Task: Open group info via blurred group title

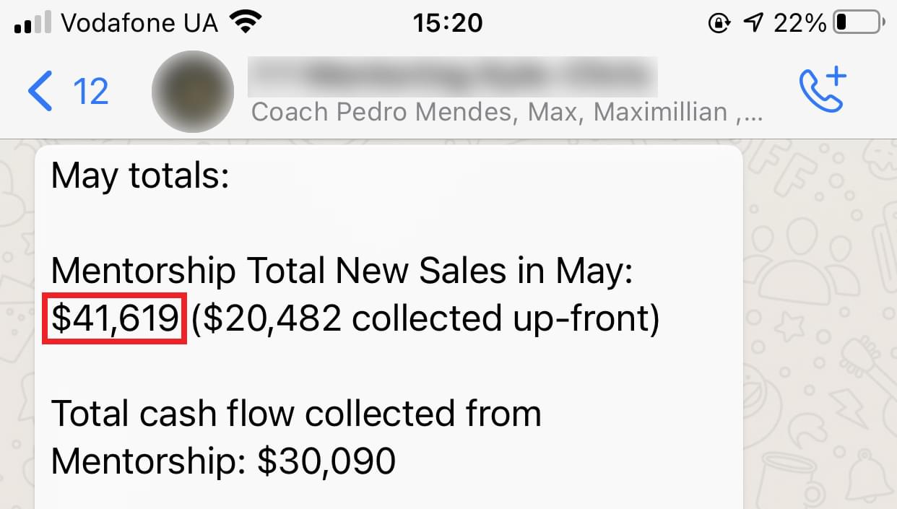Action: 452,77
